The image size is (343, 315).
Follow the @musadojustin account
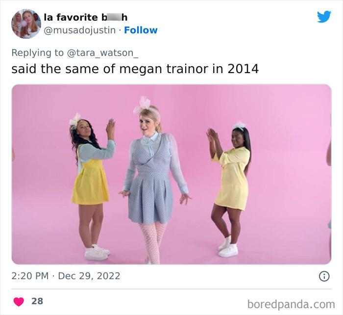(141, 30)
